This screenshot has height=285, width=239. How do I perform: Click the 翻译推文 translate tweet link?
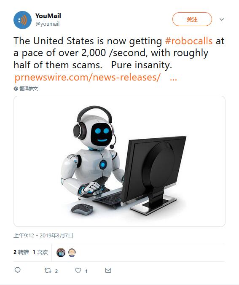[x=29, y=89]
